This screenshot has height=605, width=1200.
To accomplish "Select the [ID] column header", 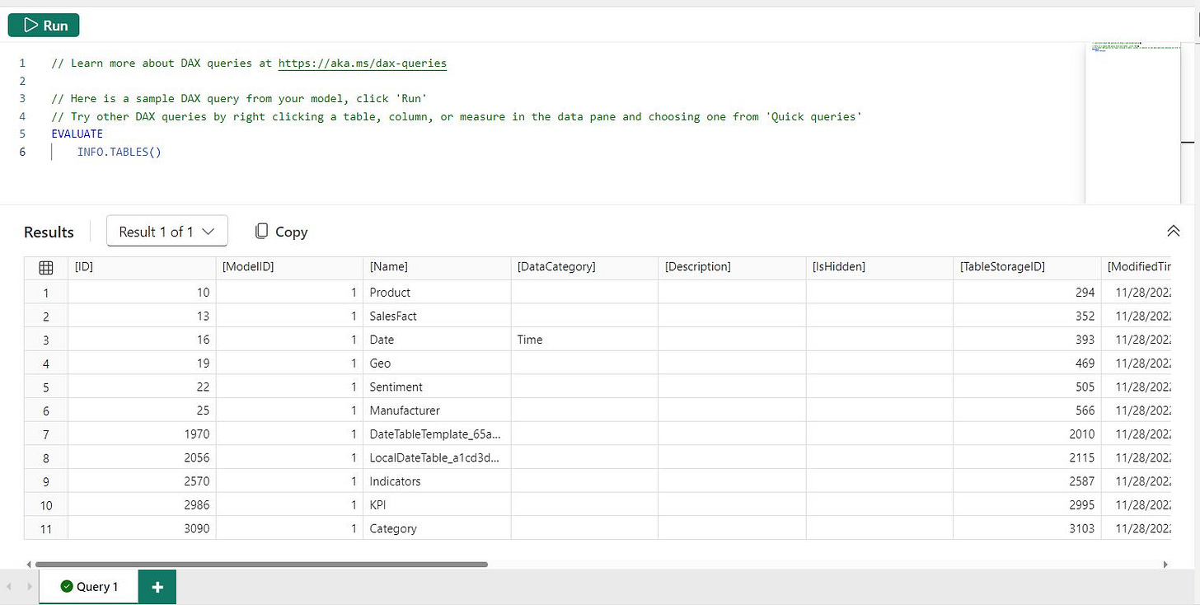I will tap(142, 267).
